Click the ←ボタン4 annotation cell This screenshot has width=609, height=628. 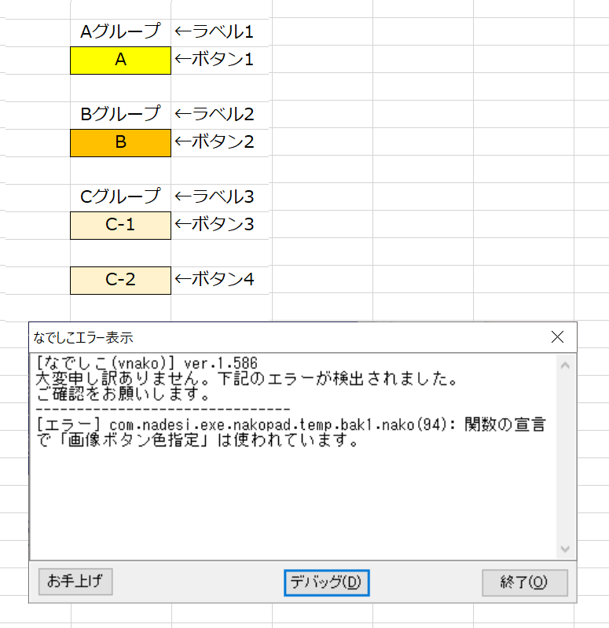(x=215, y=280)
